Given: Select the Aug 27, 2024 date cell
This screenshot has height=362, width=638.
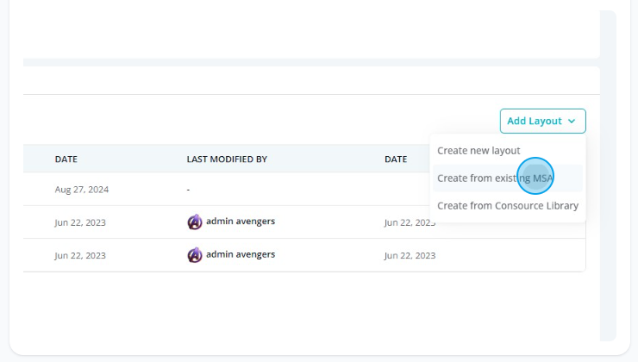Looking at the screenshot, I should (x=82, y=190).
